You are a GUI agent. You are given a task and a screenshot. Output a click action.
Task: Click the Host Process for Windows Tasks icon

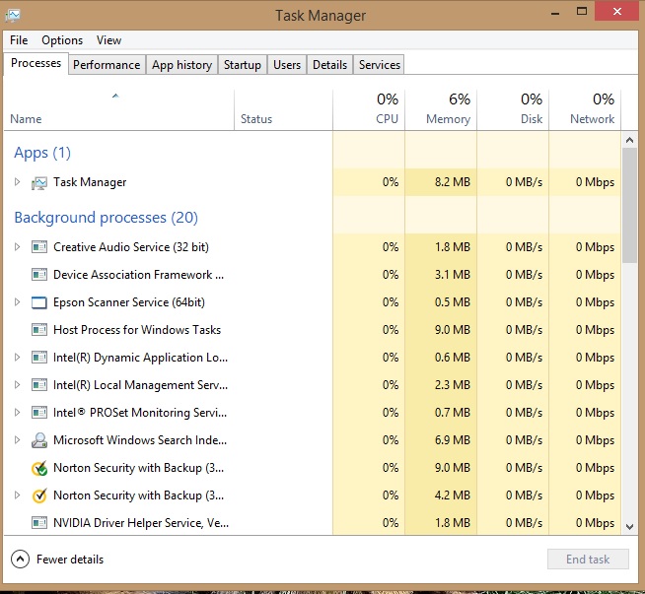39,330
